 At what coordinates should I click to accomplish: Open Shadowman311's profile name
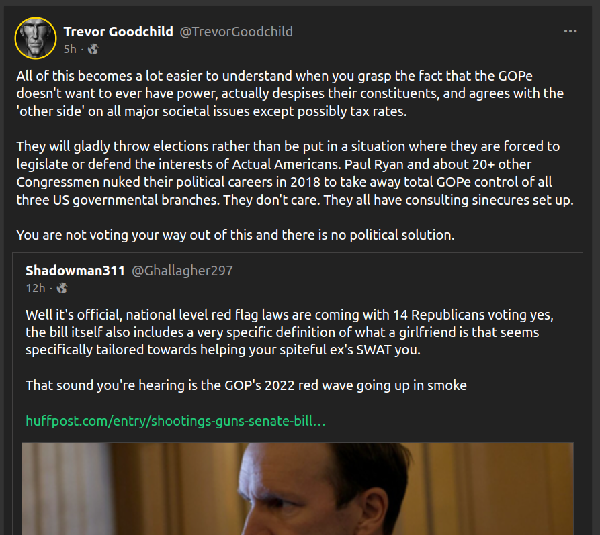(x=75, y=271)
